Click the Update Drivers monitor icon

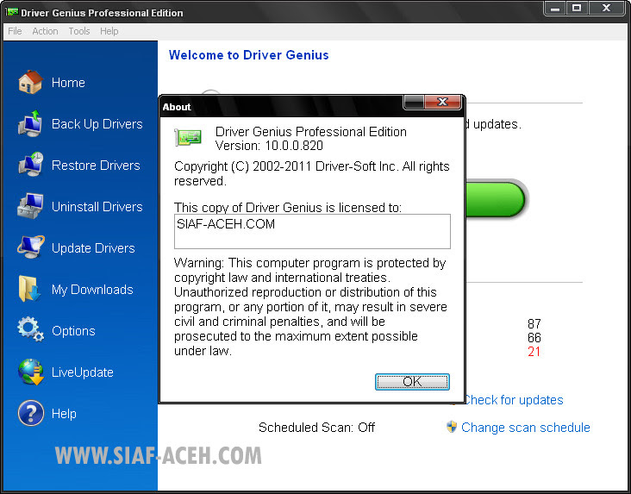[30, 247]
